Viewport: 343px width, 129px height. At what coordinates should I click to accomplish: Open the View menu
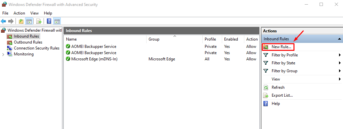tap(35, 13)
